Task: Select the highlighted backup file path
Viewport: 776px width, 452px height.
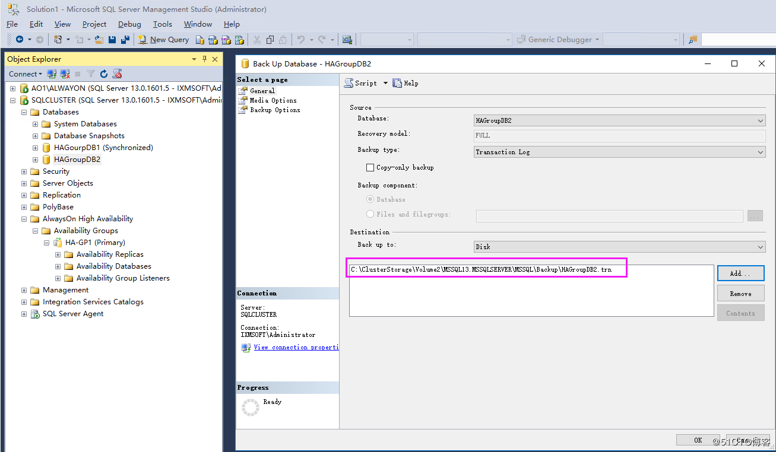Action: 486,268
